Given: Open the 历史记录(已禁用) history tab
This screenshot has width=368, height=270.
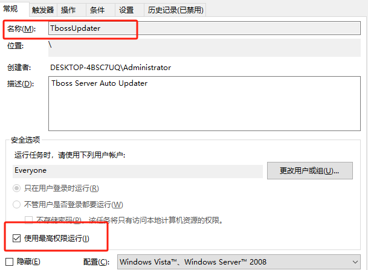Looking at the screenshot, I should click(x=175, y=10).
